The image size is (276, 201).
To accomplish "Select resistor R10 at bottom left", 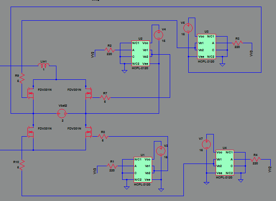I will (x=21, y=165).
